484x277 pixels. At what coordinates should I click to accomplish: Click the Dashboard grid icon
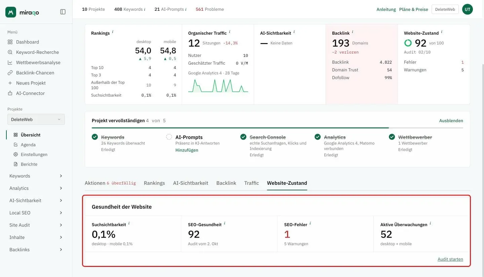coord(10,42)
